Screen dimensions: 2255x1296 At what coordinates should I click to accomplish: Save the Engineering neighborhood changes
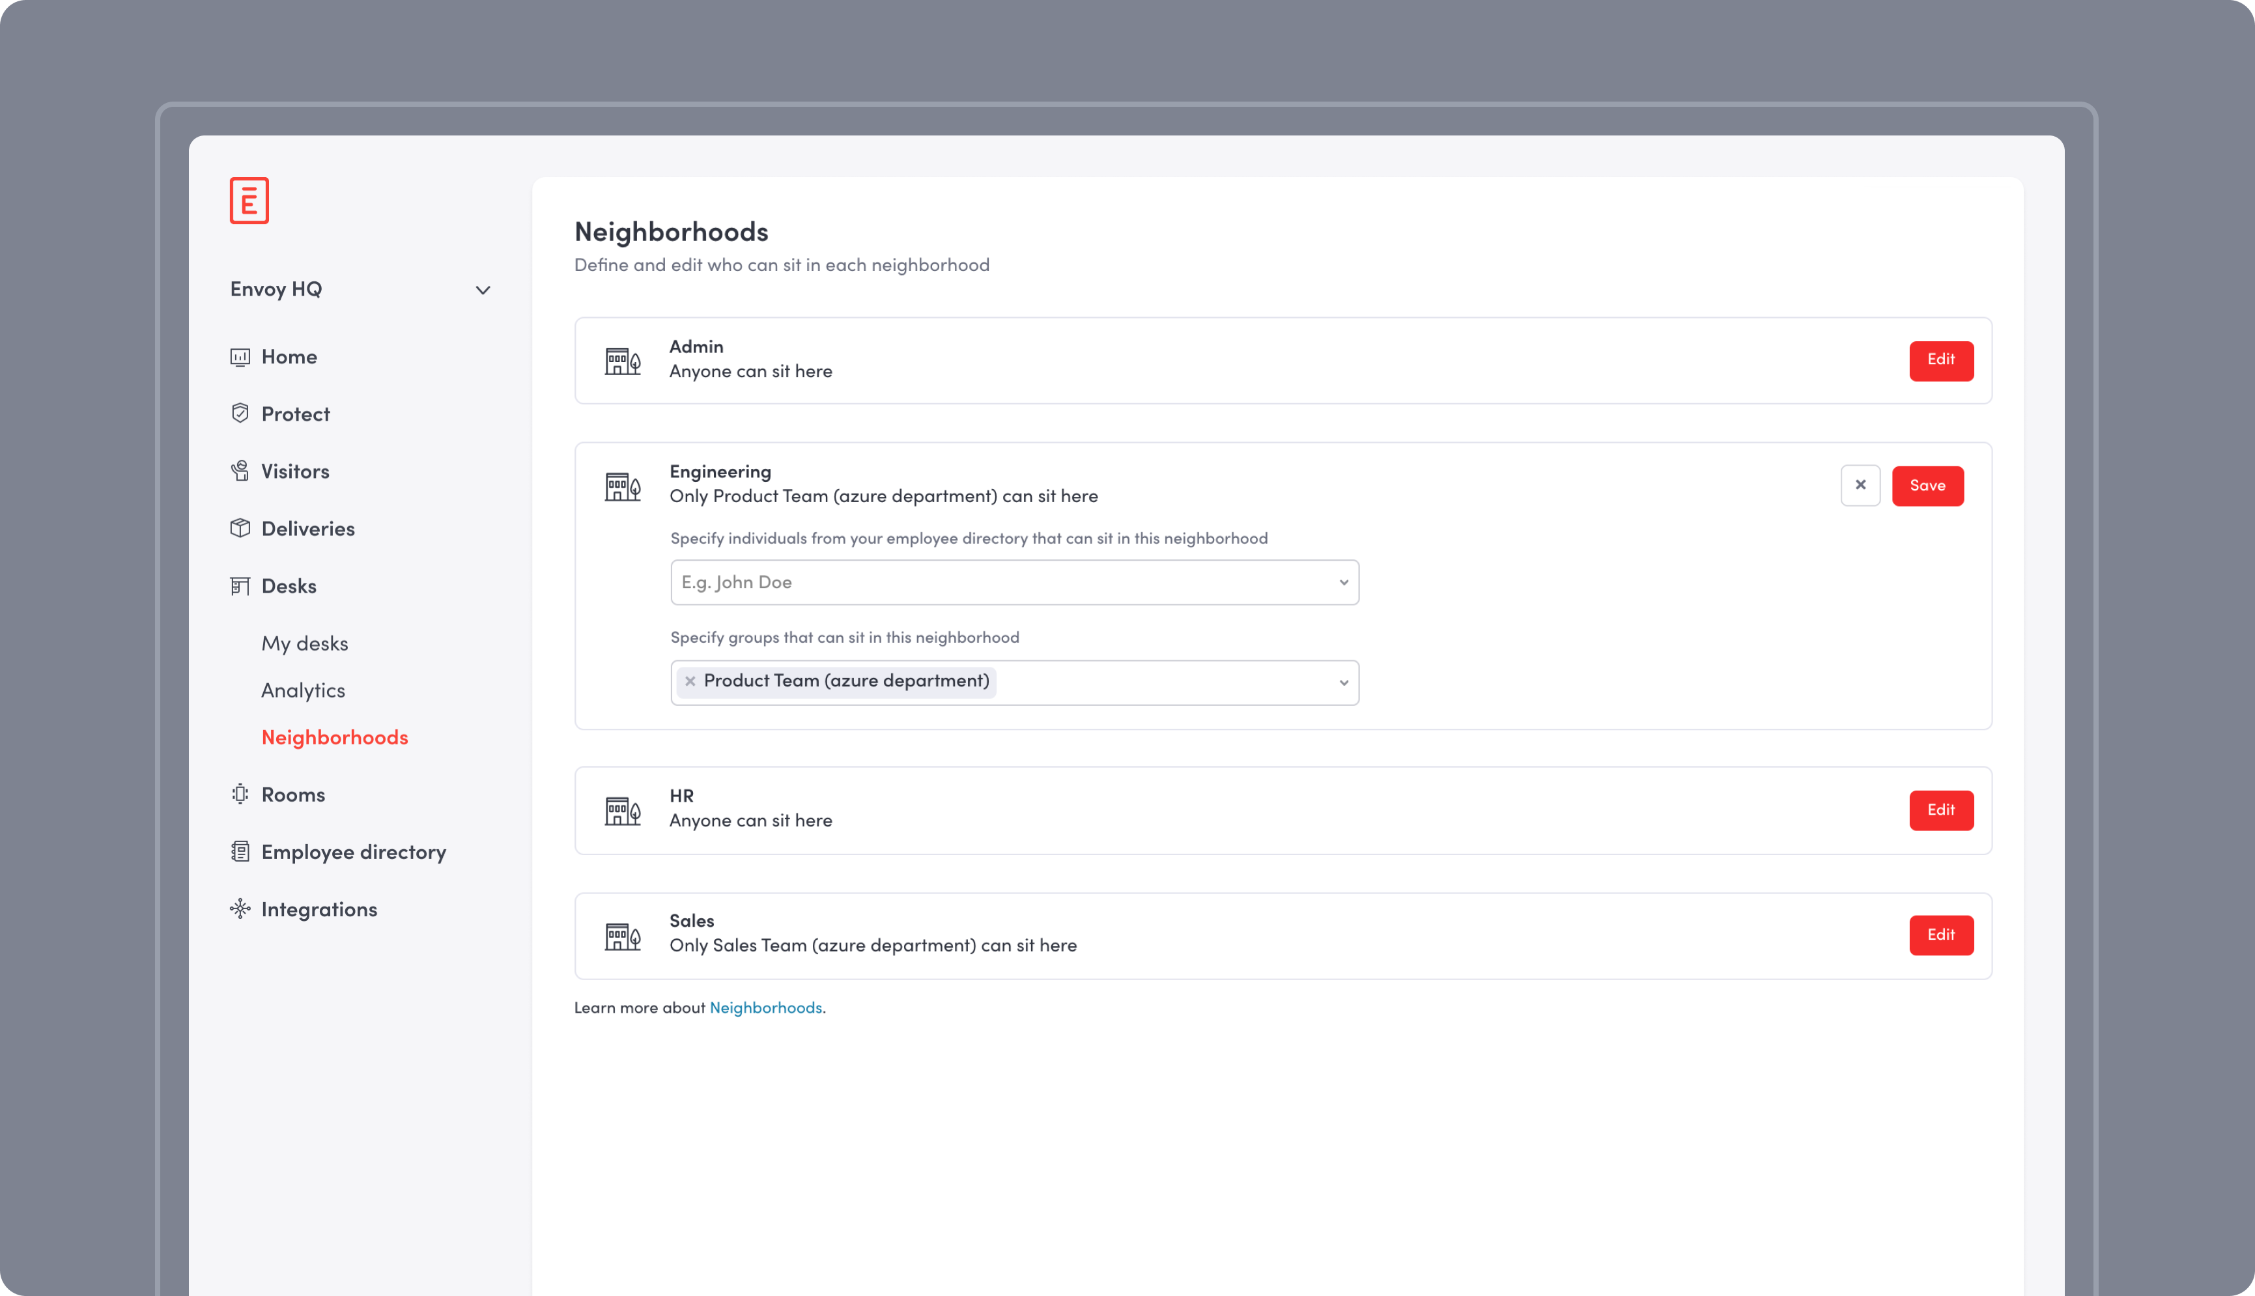tap(1927, 486)
